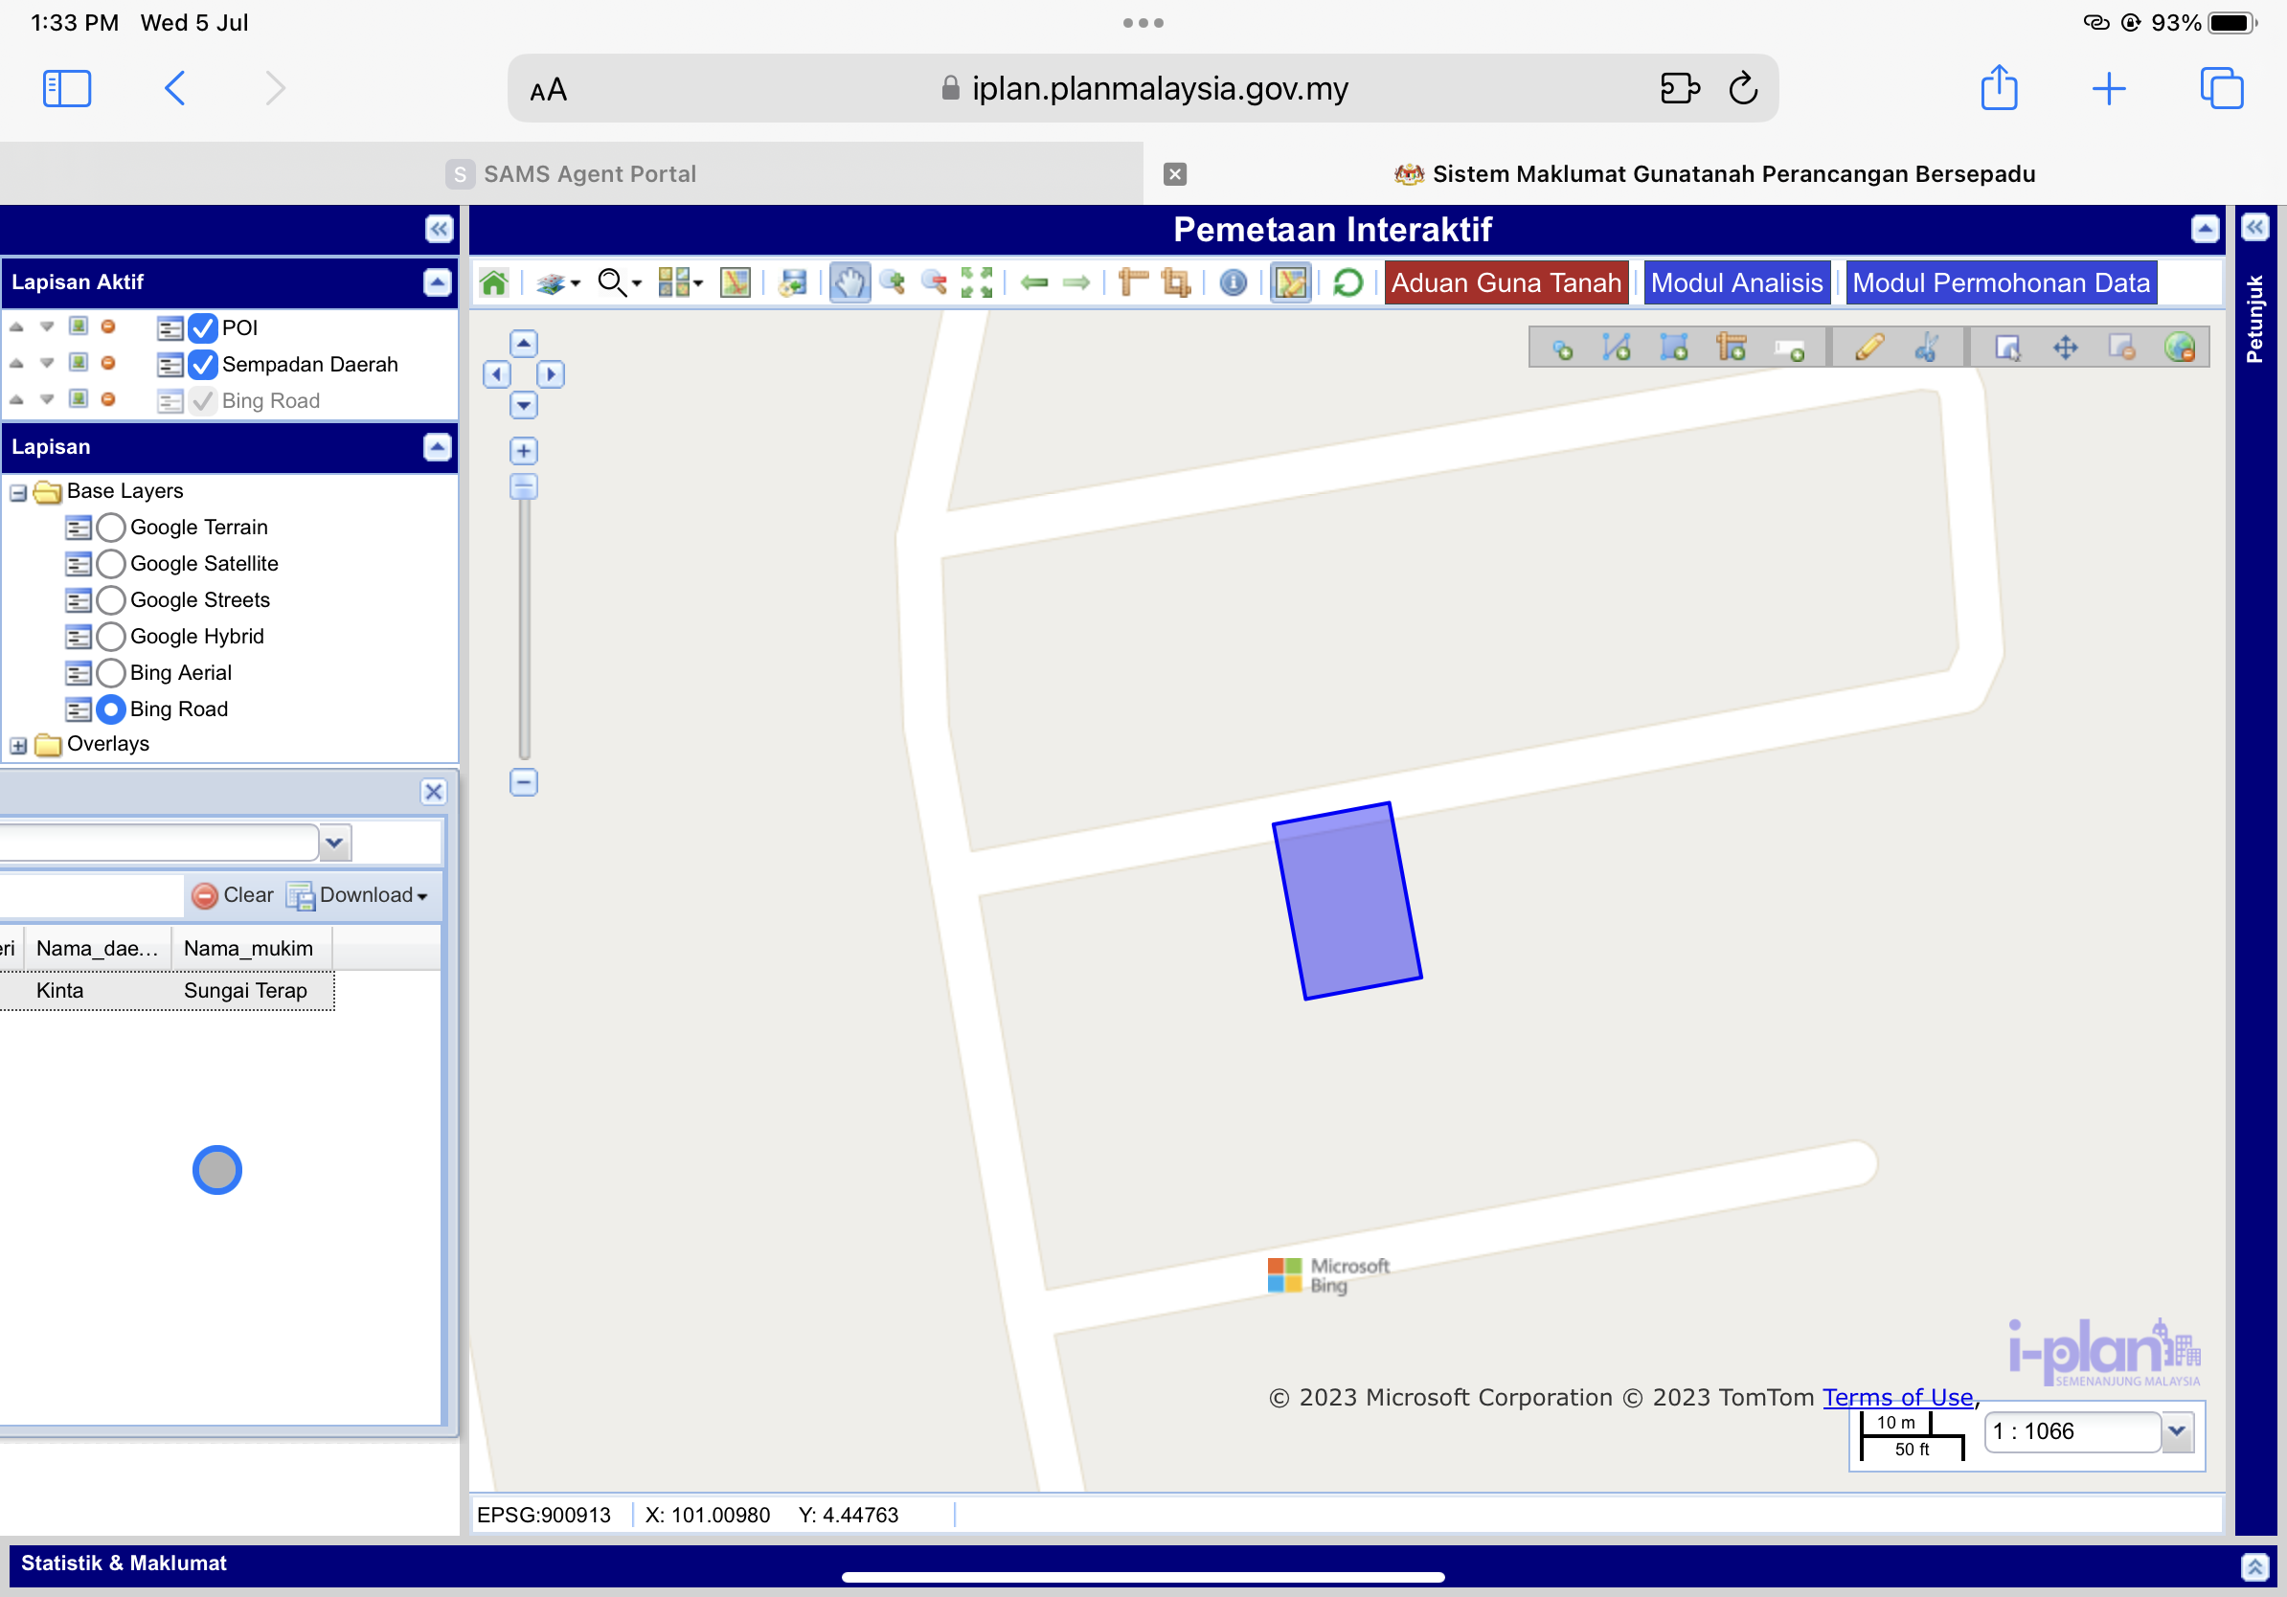Click the blue feature info icon

[1234, 282]
